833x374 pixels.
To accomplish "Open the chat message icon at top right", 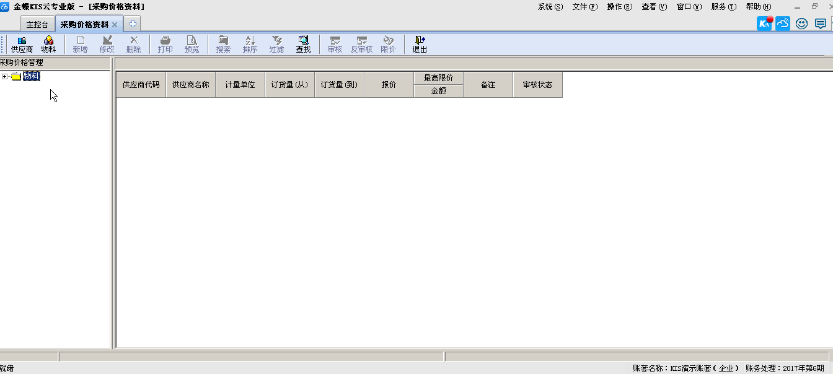I will click(x=820, y=24).
